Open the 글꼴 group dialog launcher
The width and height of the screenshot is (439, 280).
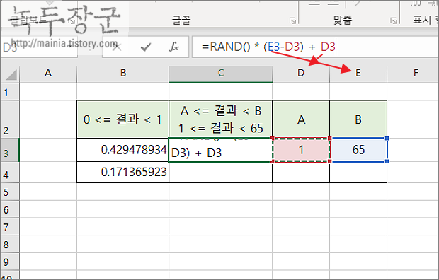click(x=293, y=21)
